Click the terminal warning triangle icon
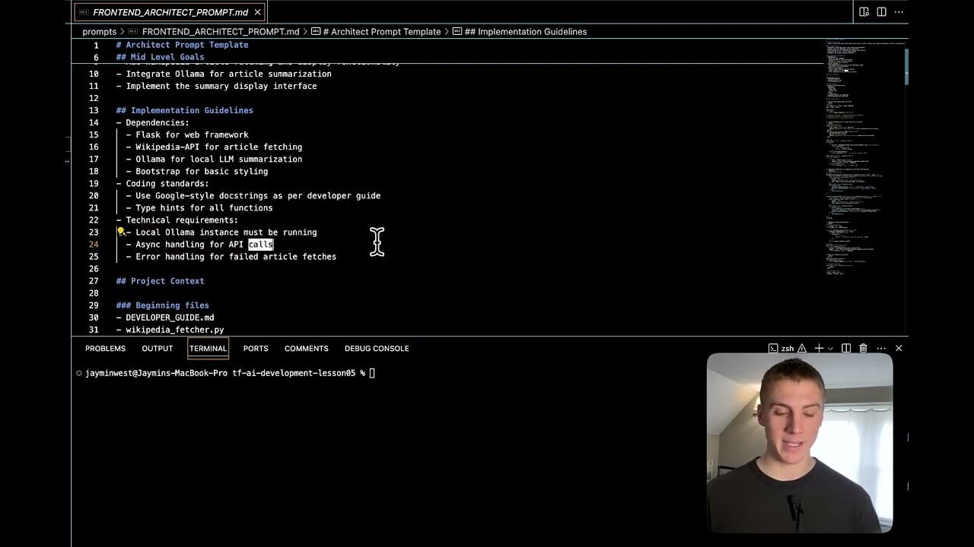Image resolution: width=974 pixels, height=547 pixels. point(801,348)
